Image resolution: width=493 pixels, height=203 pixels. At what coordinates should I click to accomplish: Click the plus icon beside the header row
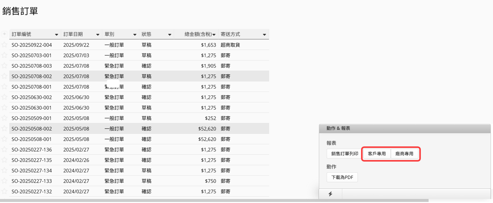[x=4, y=34]
